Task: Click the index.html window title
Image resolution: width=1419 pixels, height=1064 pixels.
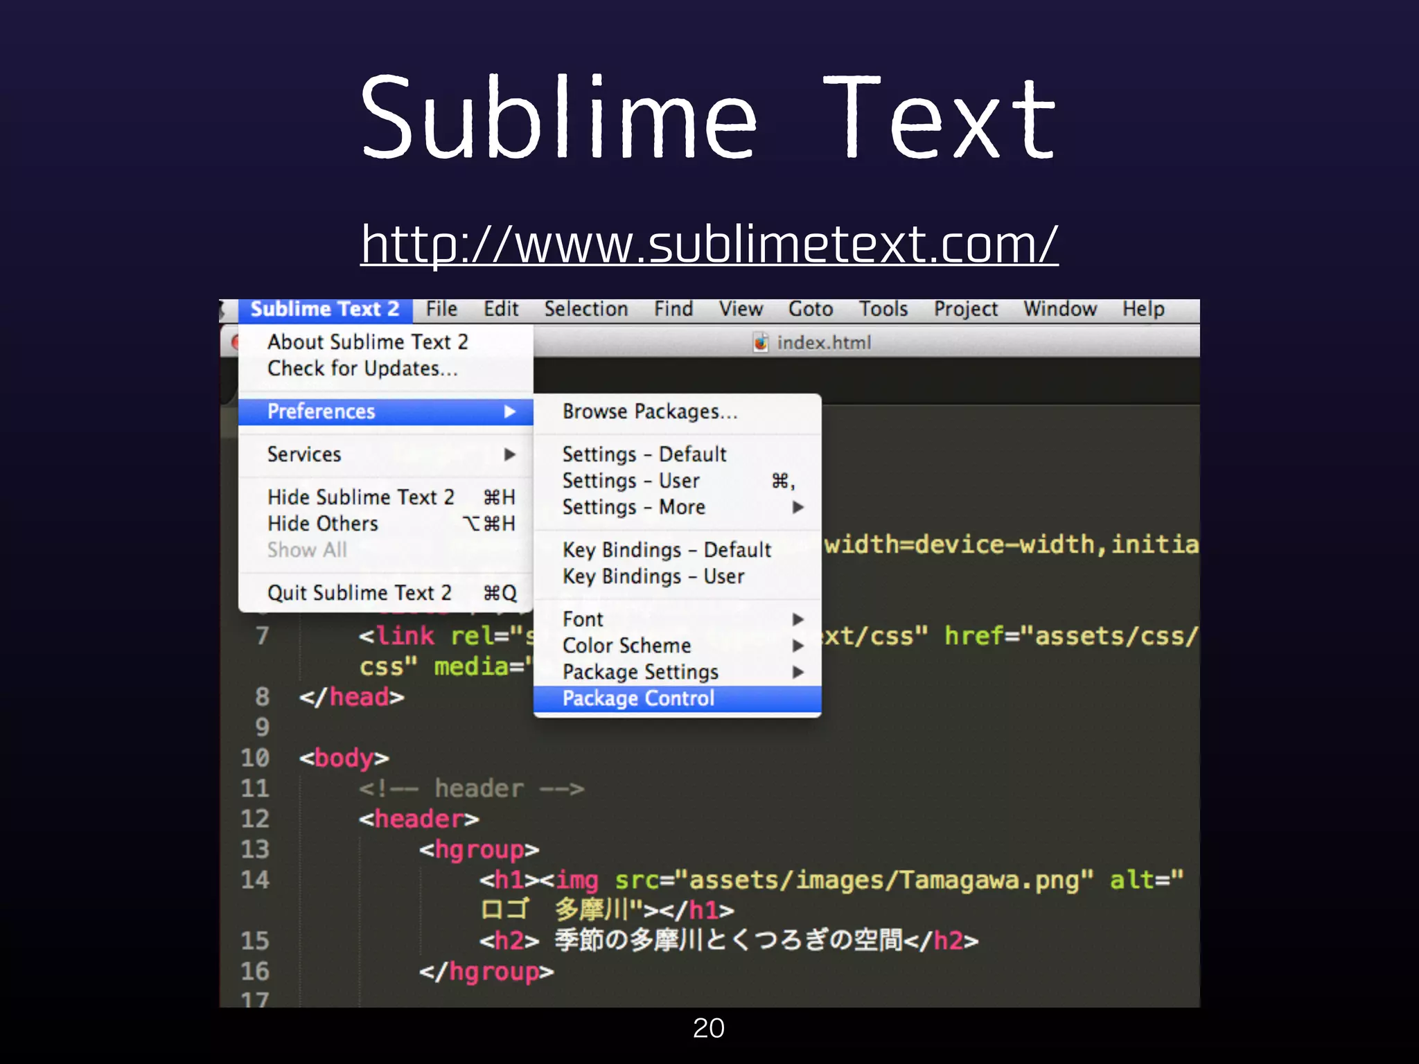Action: pyautogui.click(x=824, y=343)
